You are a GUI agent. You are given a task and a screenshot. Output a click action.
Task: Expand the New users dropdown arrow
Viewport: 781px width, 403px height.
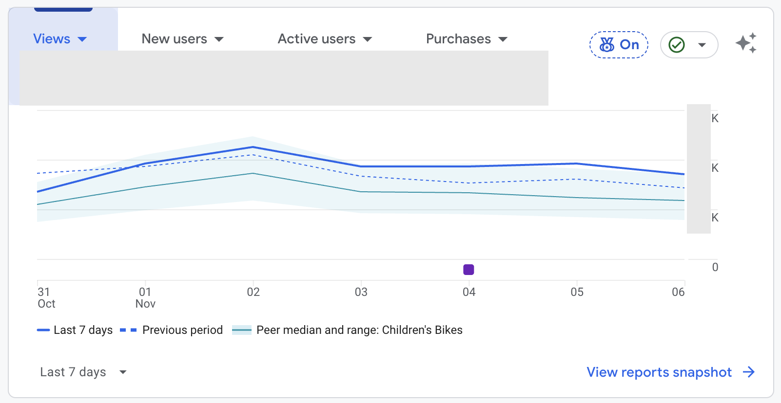coord(219,39)
